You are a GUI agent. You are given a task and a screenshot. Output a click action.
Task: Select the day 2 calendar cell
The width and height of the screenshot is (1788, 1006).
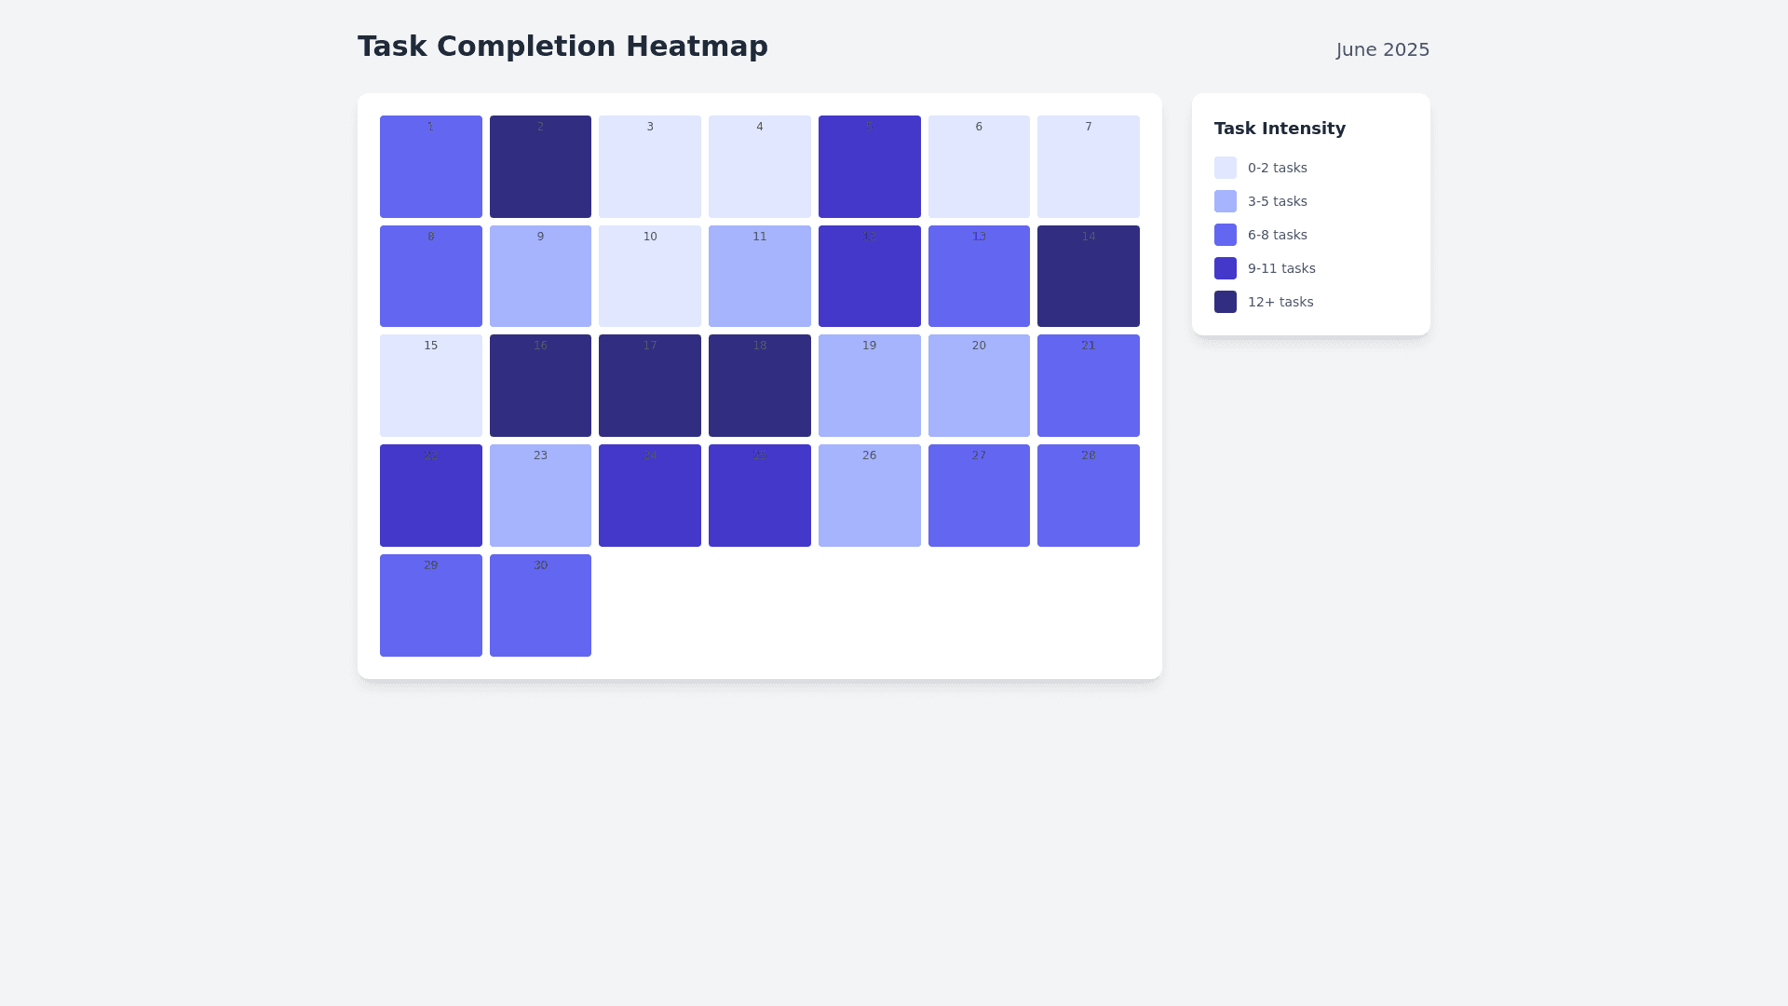coord(540,167)
